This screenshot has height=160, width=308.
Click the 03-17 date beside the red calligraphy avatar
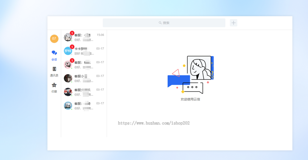tap(100, 90)
